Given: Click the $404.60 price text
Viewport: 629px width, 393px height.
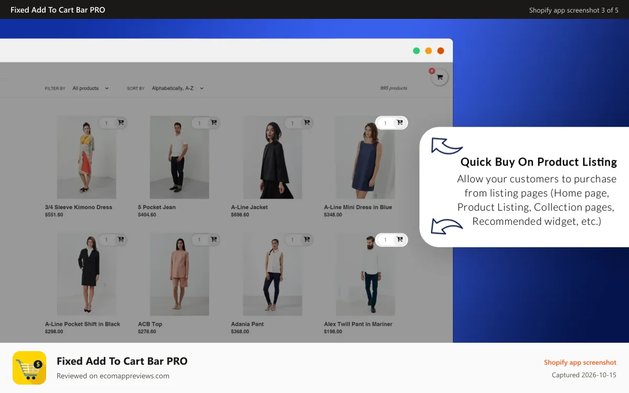Looking at the screenshot, I should point(147,215).
